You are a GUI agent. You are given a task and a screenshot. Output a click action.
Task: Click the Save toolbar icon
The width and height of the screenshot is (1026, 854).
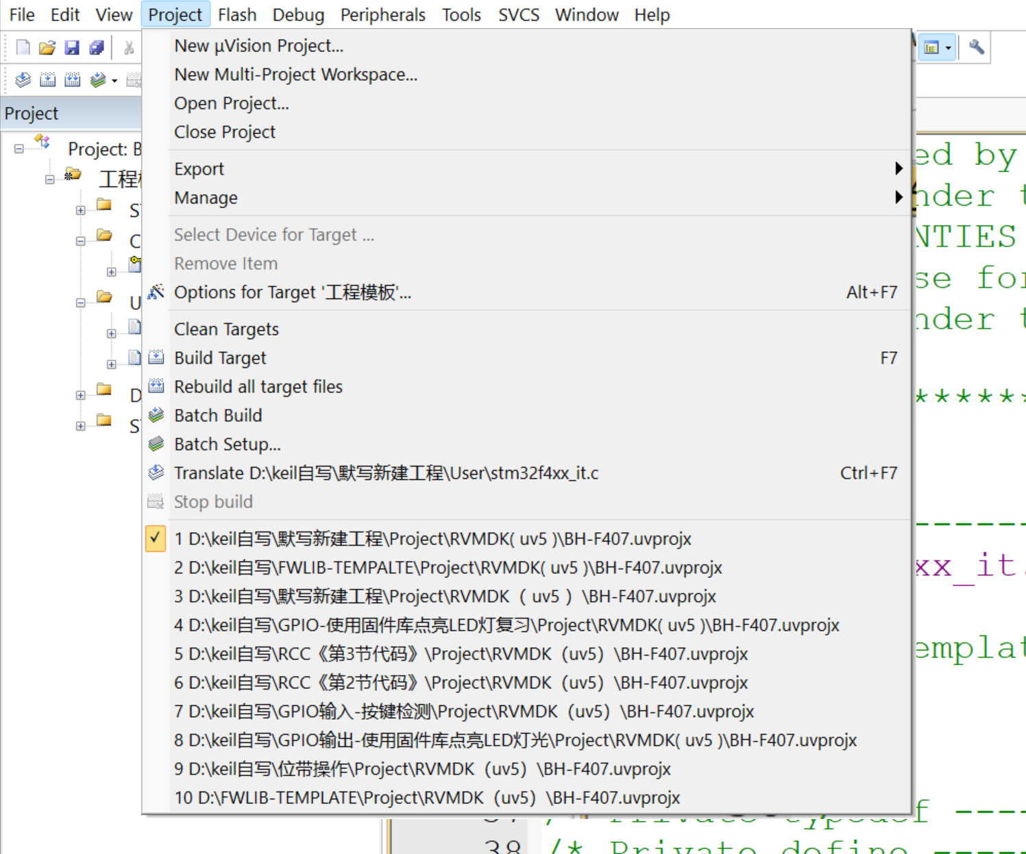click(x=72, y=47)
